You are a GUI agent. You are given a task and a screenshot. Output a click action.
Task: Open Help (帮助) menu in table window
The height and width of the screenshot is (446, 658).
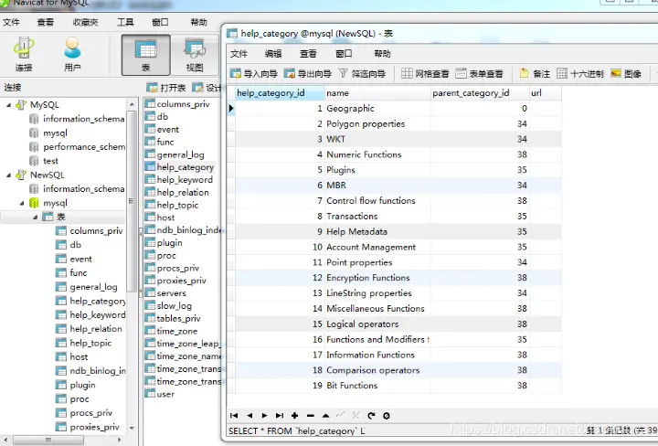382,54
